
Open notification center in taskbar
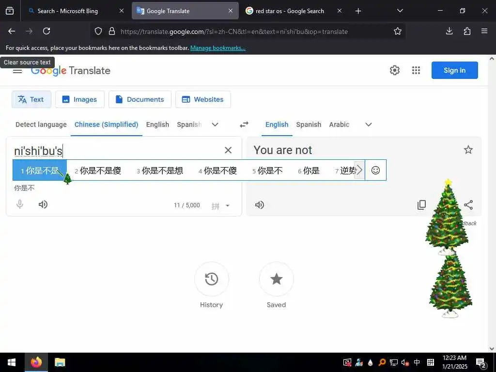(481, 363)
